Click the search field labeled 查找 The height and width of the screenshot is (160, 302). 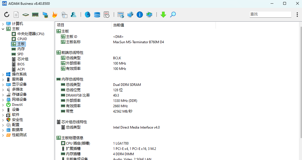(271, 14)
